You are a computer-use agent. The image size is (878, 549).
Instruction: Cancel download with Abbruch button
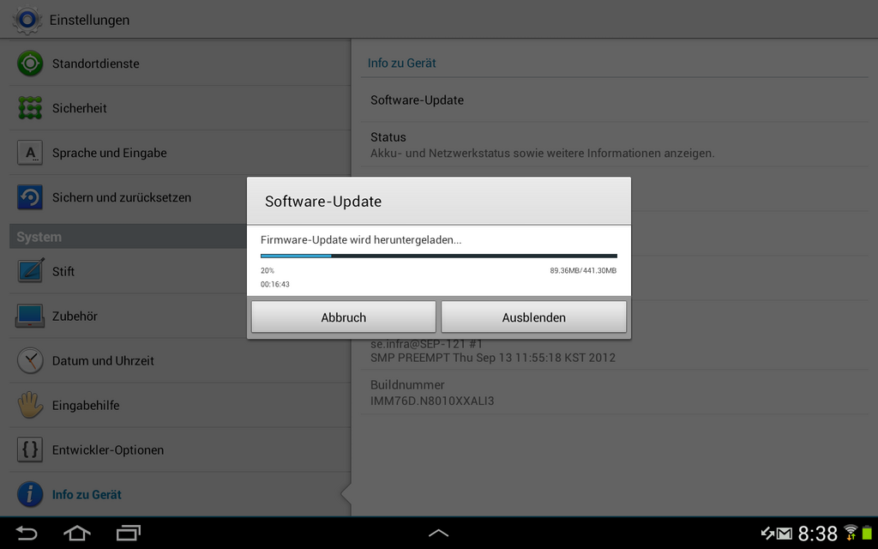pyautogui.click(x=343, y=317)
